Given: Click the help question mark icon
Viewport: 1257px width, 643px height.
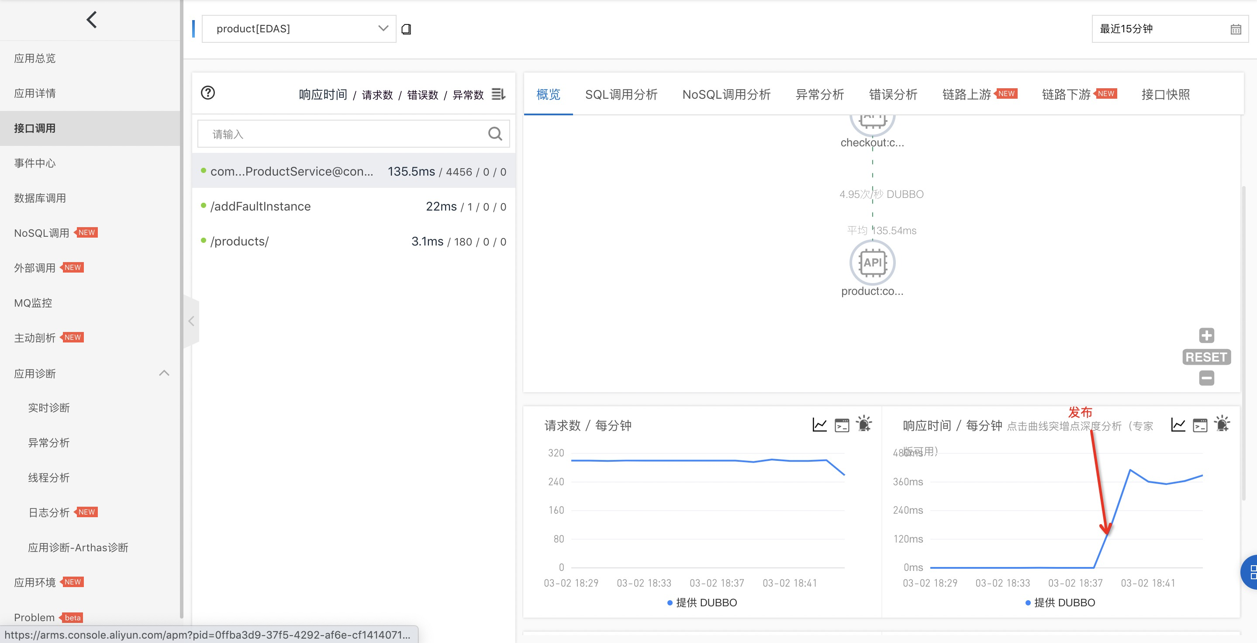Looking at the screenshot, I should [x=208, y=93].
